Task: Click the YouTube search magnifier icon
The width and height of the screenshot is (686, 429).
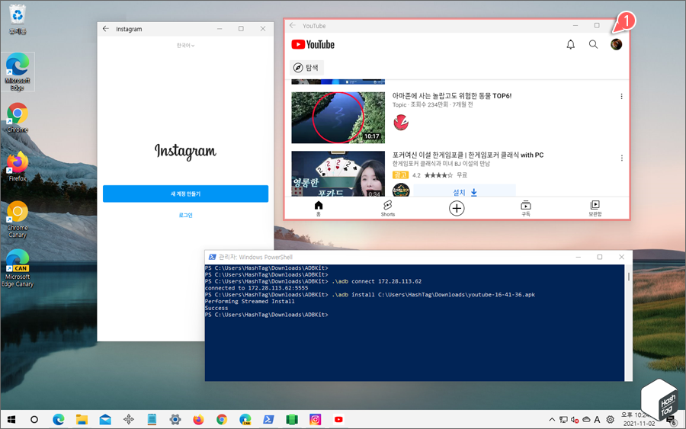Action: [593, 44]
